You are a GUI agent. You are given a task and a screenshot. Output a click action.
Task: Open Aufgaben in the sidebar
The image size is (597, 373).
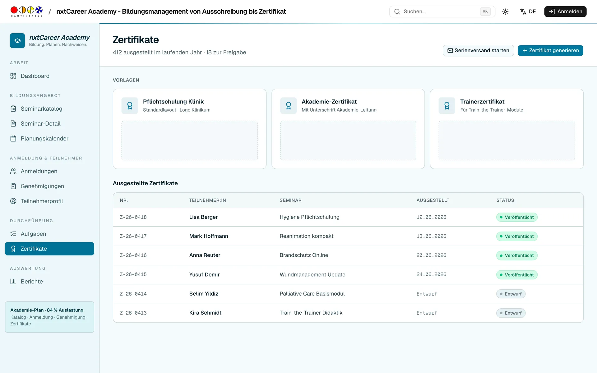pos(49,234)
